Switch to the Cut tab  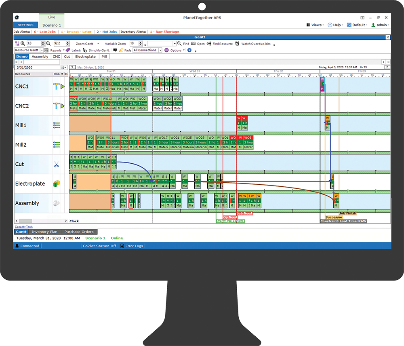[x=67, y=57]
